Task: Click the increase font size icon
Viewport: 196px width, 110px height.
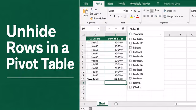Action: pos(135,11)
